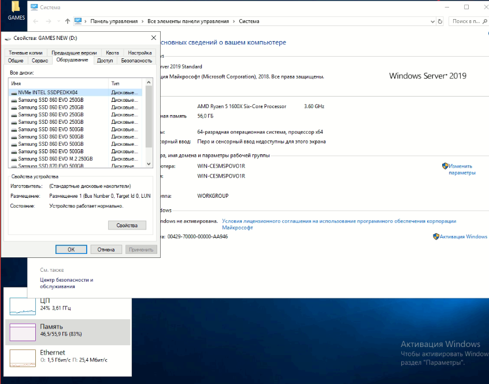Click the forward arrow in System window
Image resolution: width=489 pixels, height=384 pixels.
[x=49, y=21]
